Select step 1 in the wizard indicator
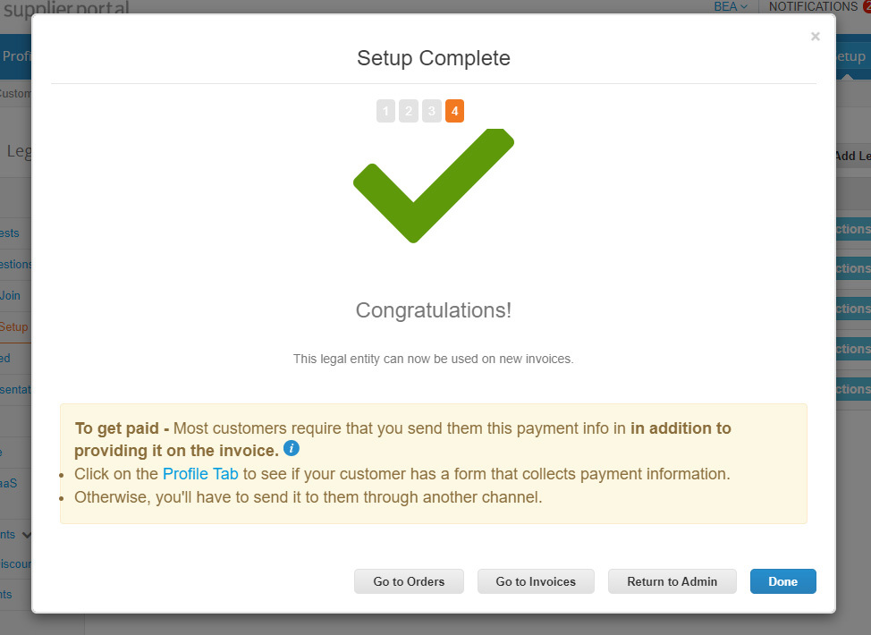The width and height of the screenshot is (871, 635). click(385, 112)
